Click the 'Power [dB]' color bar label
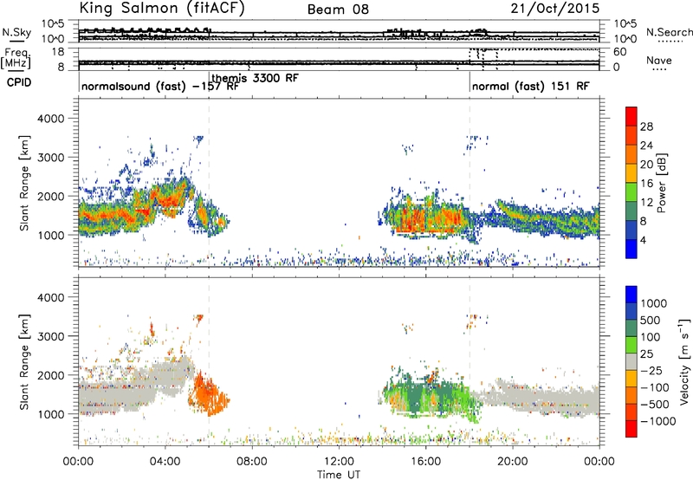The height and width of the screenshot is (480, 693). (x=661, y=183)
